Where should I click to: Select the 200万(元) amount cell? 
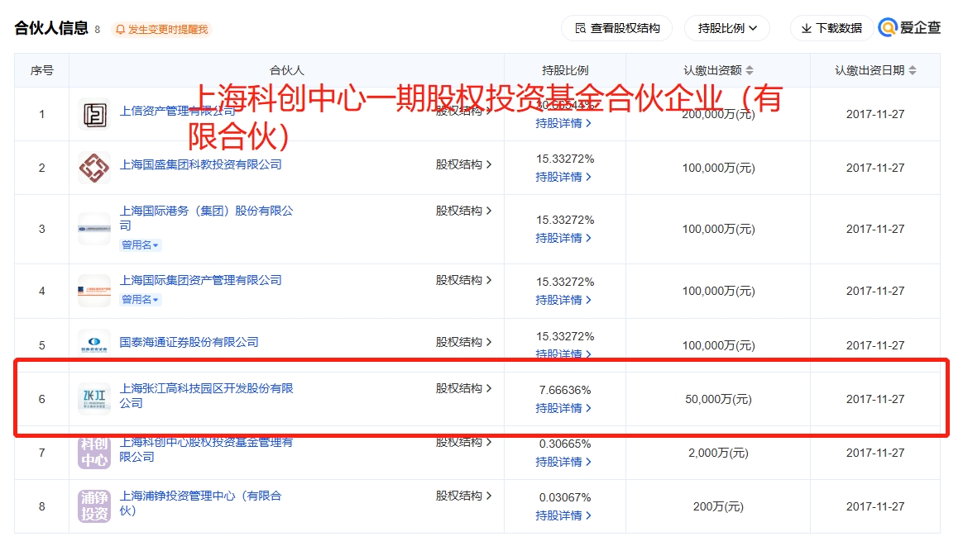[x=718, y=506]
